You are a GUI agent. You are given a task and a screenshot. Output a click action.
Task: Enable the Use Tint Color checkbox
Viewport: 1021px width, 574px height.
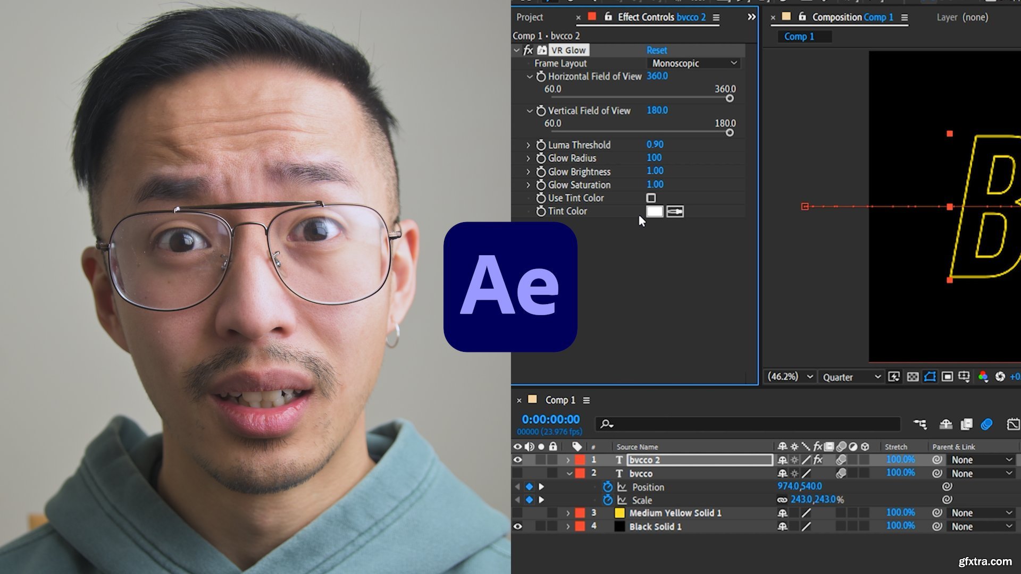pyautogui.click(x=652, y=198)
